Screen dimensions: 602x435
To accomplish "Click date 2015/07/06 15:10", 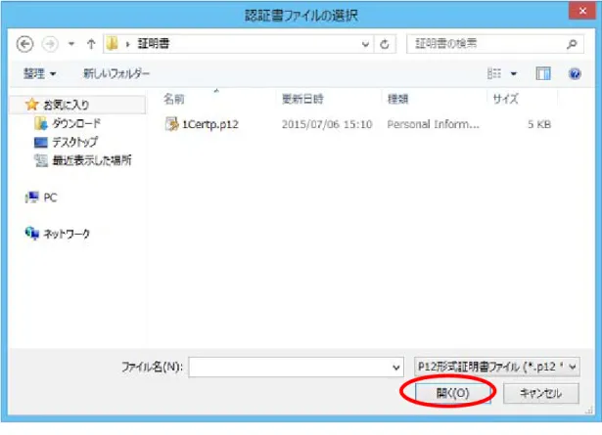I will coord(327,124).
